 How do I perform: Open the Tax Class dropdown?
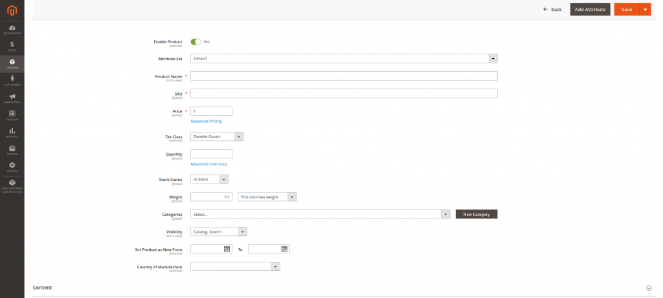pos(216,136)
